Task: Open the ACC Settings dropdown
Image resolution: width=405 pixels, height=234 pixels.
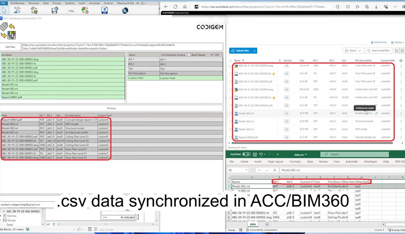Action: point(398,42)
